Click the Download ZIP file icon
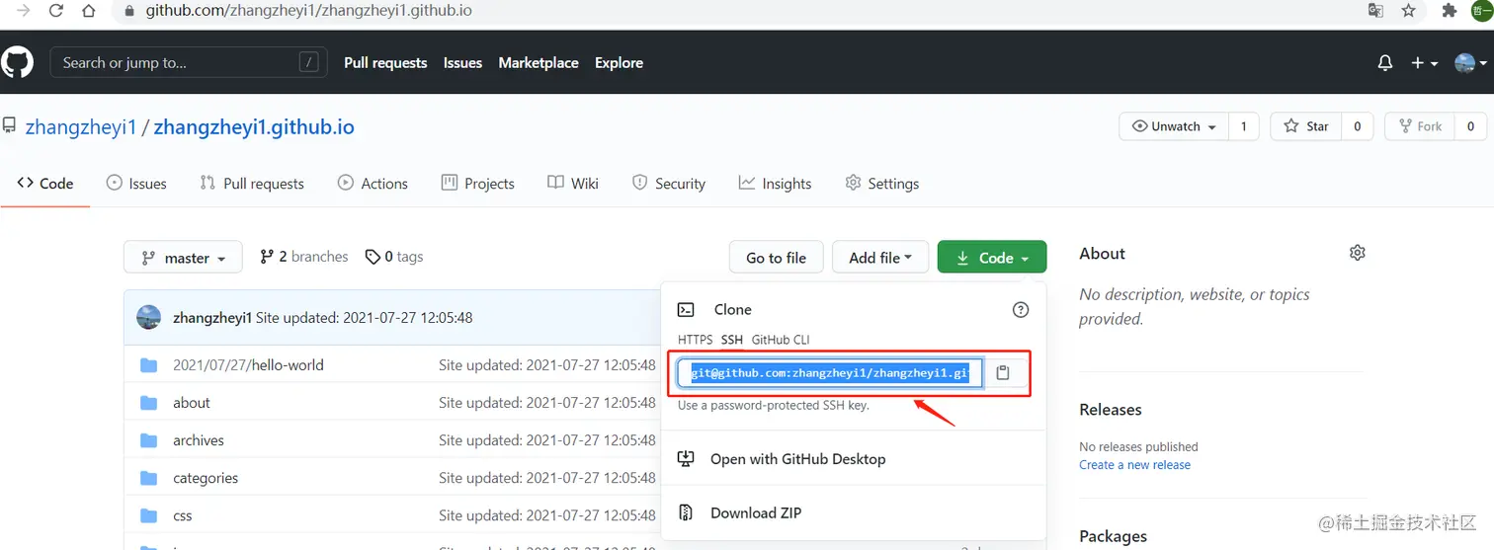Viewport: 1494px width, 550px height. click(x=687, y=512)
